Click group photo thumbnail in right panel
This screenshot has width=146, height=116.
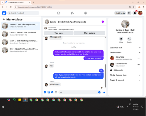pyautogui.click(x=125, y=24)
